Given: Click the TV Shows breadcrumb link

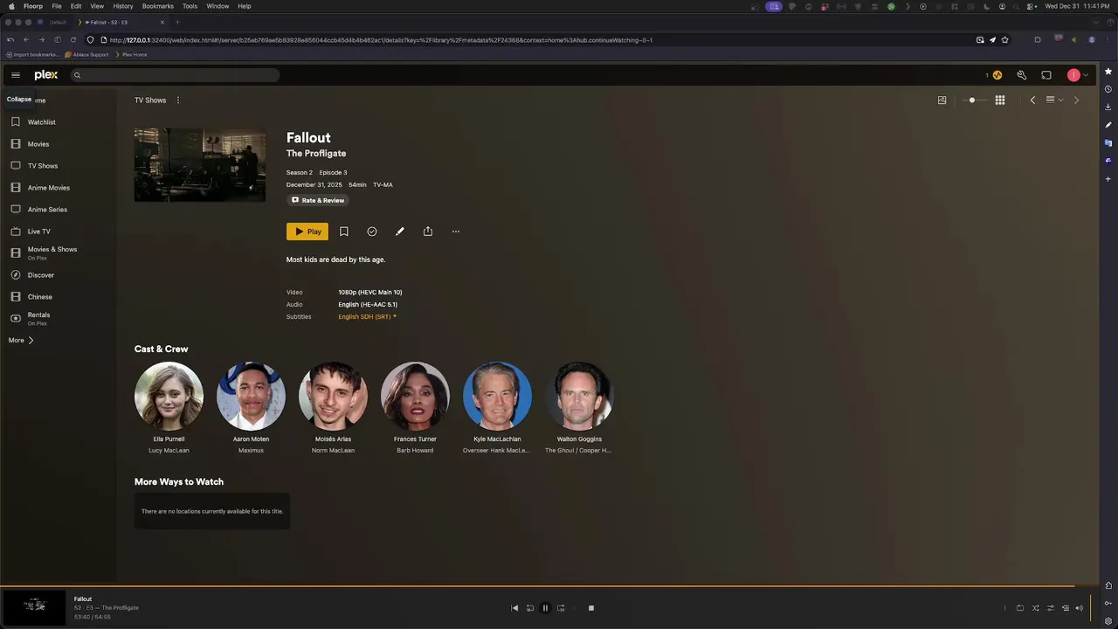Looking at the screenshot, I should click(x=150, y=100).
